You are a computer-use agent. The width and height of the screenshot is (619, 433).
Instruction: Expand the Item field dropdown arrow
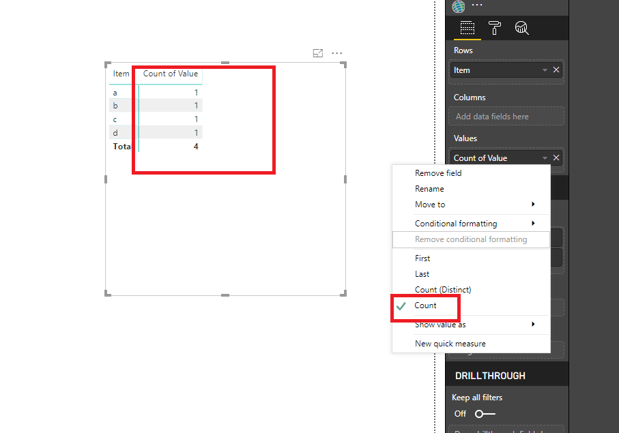click(545, 70)
